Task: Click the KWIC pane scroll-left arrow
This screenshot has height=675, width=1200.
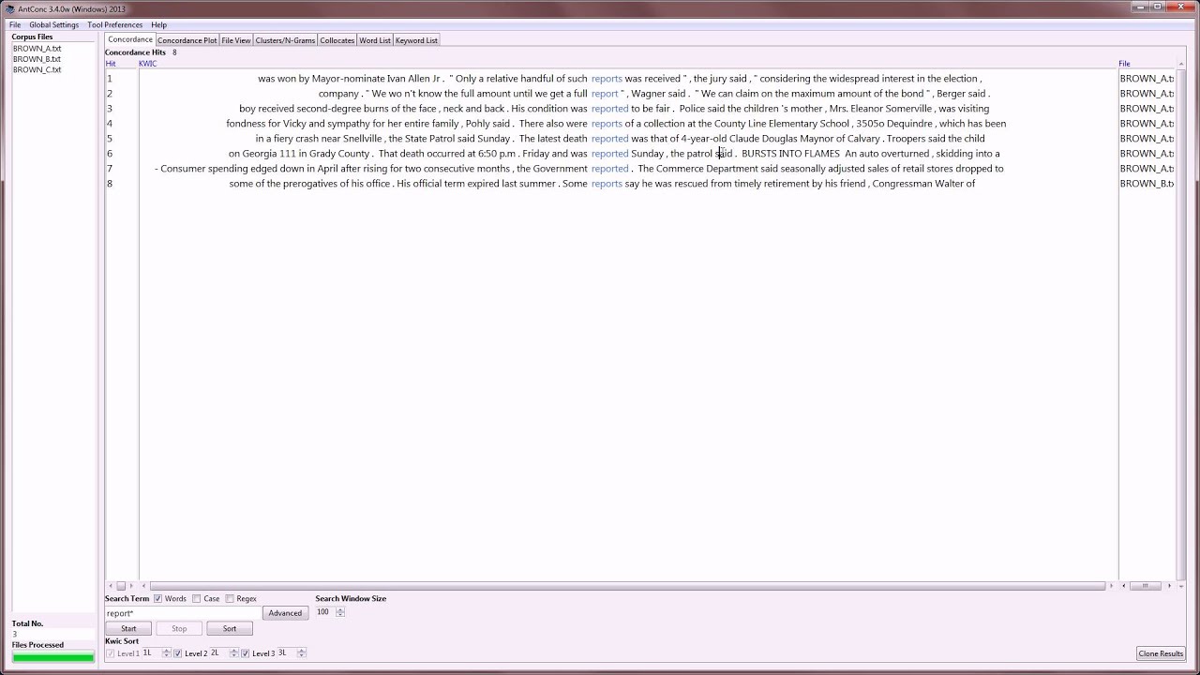Action: pos(144,586)
